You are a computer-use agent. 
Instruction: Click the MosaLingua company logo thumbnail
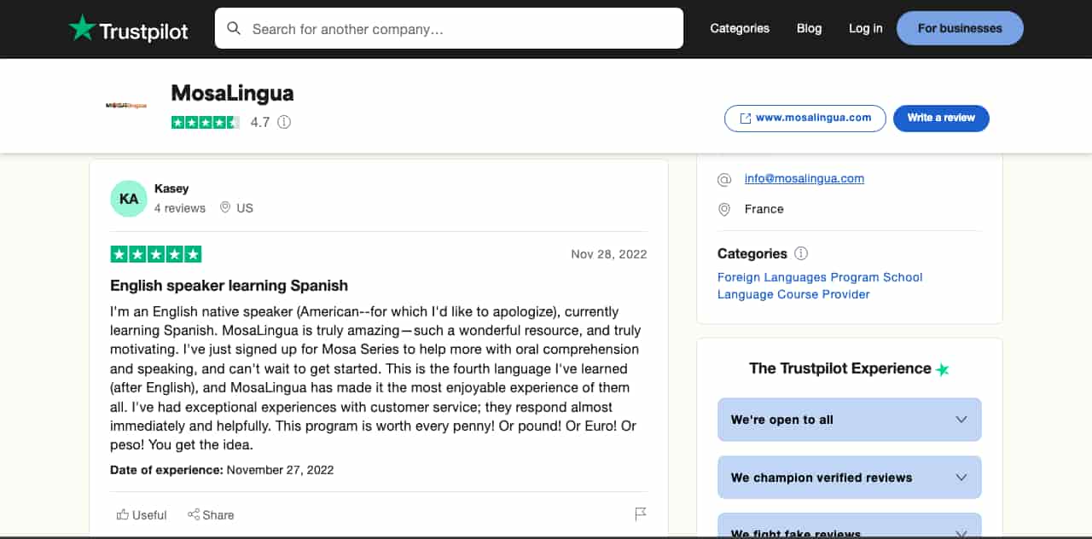126,106
